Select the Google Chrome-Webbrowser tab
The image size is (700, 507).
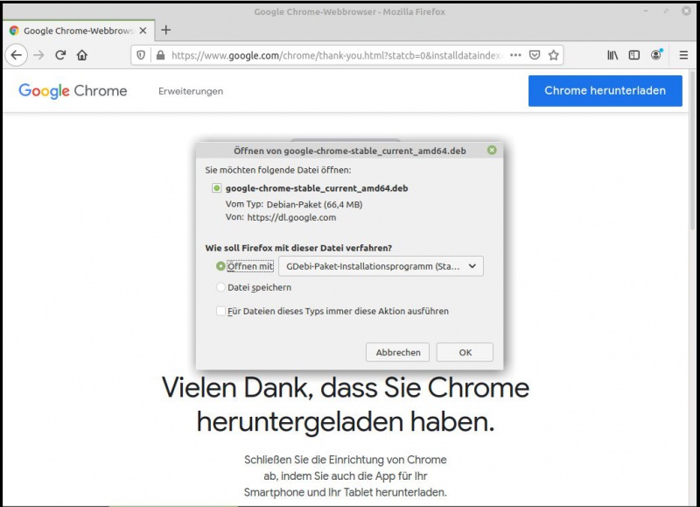79,31
